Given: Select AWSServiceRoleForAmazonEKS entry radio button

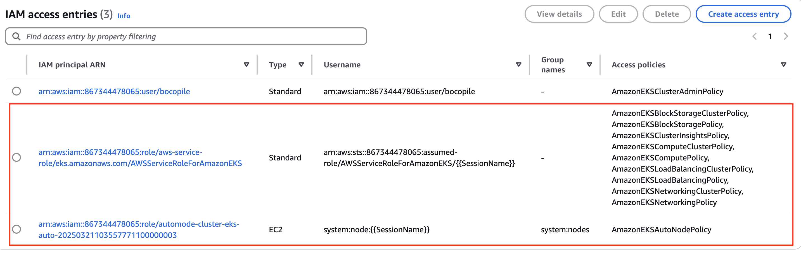Looking at the screenshot, I should click(16, 157).
